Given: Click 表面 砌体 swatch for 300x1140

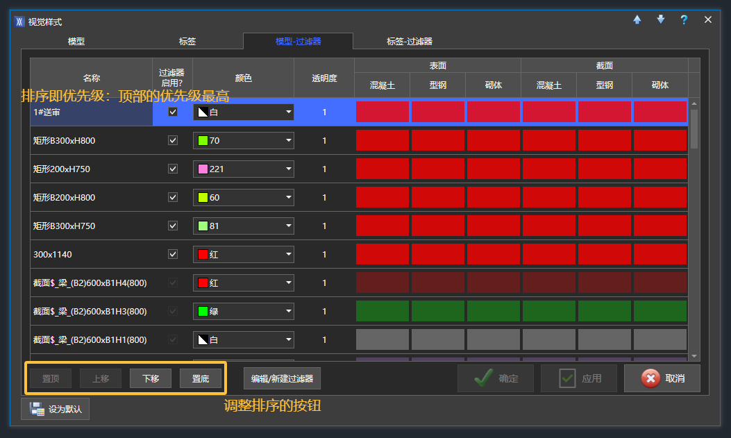Looking at the screenshot, I should [x=494, y=254].
